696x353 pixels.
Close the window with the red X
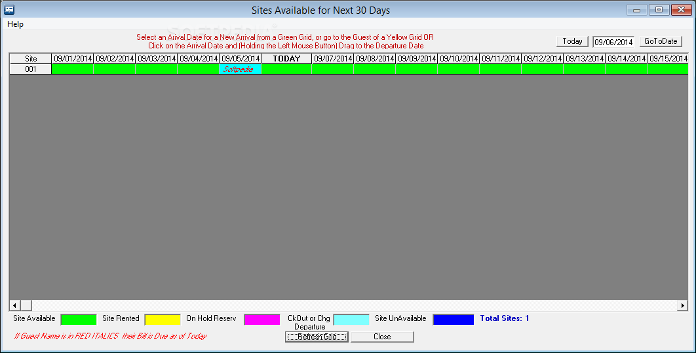coord(682,10)
